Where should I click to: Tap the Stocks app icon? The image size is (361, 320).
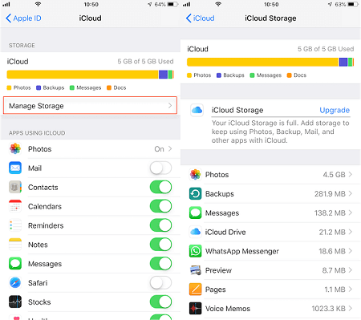coord(15,302)
